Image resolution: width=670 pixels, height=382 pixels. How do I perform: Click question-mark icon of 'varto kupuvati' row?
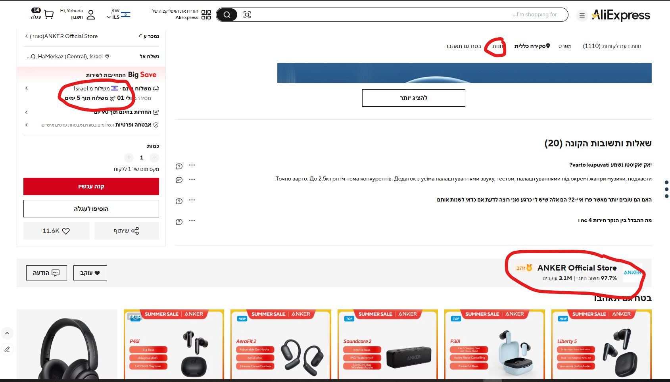179,166
